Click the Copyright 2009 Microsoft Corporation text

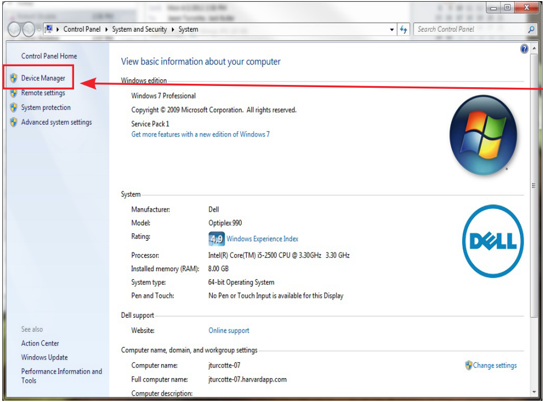(x=214, y=110)
